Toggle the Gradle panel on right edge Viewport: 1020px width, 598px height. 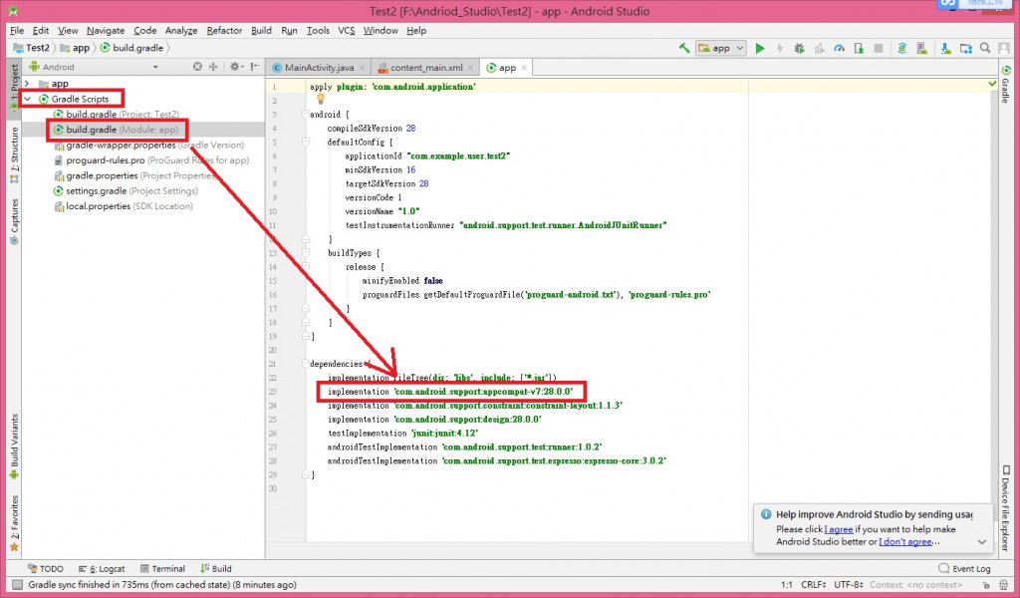[1006, 84]
